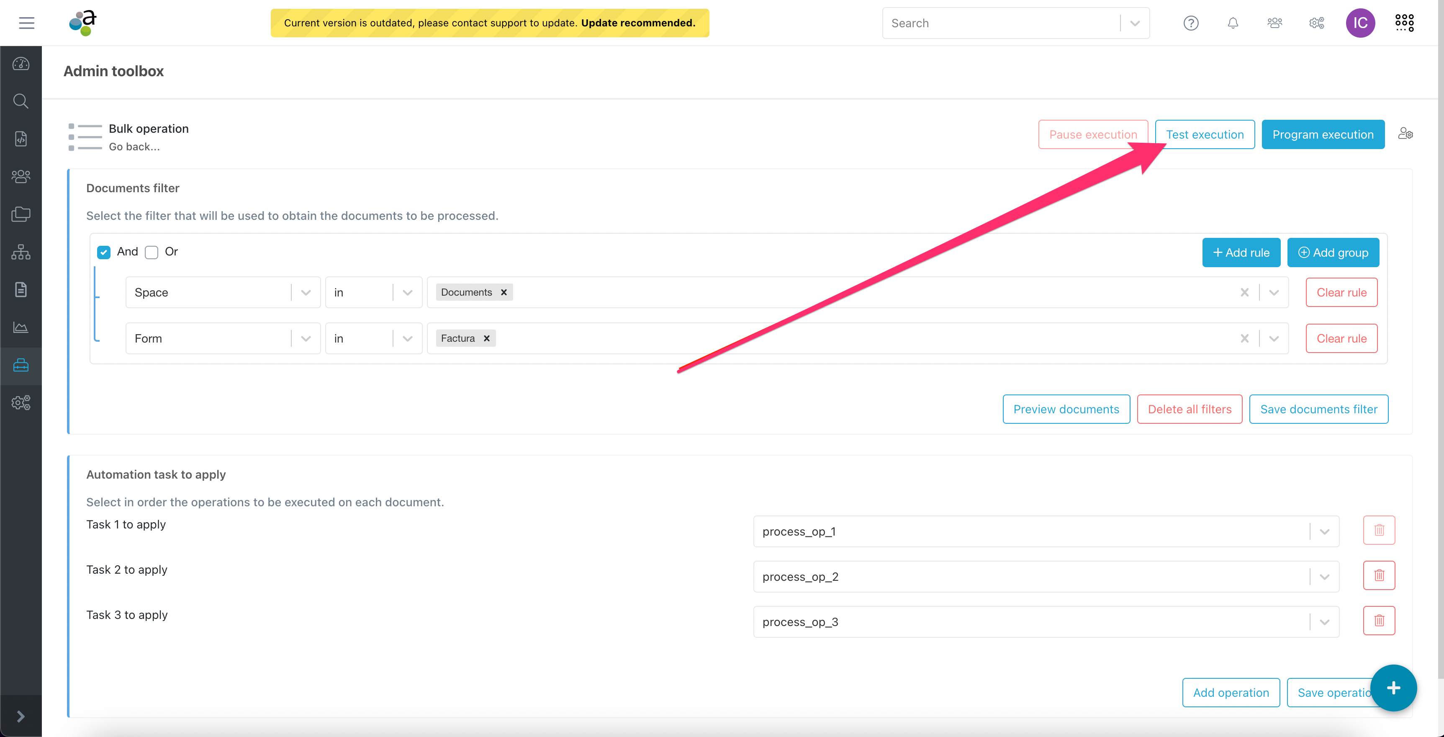The width and height of the screenshot is (1444, 737).
Task: Click the analytics chart sidebar icon
Action: click(21, 327)
